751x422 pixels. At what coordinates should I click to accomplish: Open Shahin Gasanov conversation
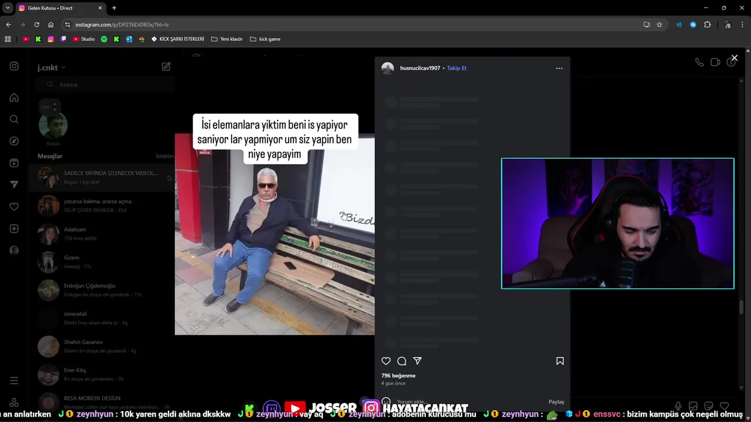[102, 346]
